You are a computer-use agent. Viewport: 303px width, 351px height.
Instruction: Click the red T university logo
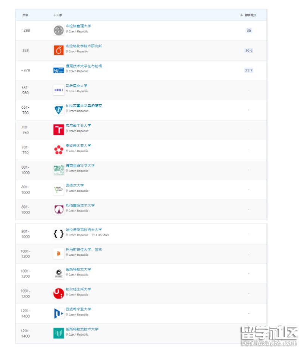tap(59, 130)
